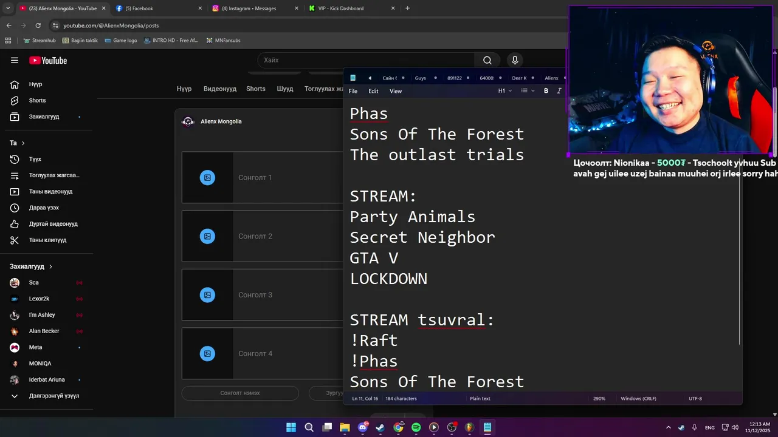The width and height of the screenshot is (778, 437).
Task: Switch to the Kick Dashboard browser tab
Action: [x=353, y=8]
